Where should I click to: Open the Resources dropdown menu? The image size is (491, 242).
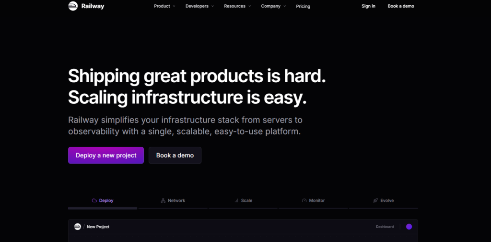[x=237, y=6]
